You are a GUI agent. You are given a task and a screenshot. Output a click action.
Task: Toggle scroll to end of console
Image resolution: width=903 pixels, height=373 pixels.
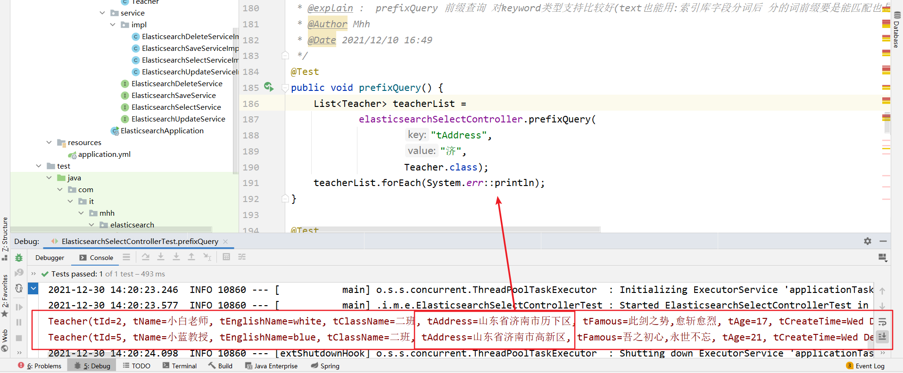[882, 337]
